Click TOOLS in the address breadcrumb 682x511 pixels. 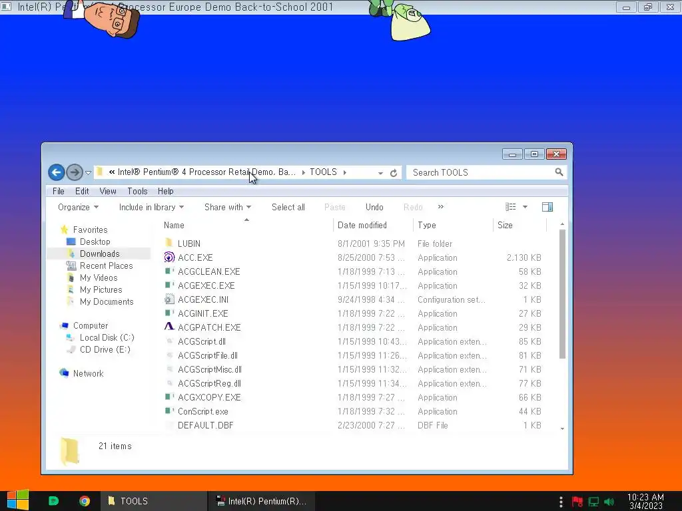click(x=323, y=172)
